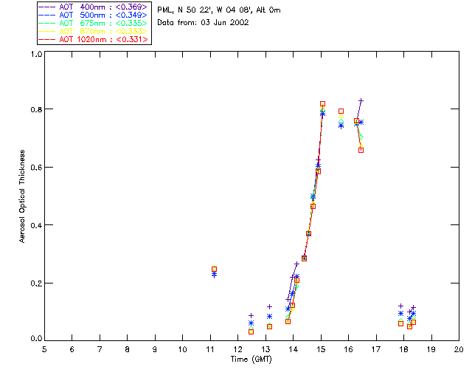Click the purple plus marker near 16.5h at 0.83
The image size is (472, 378).
(x=361, y=100)
